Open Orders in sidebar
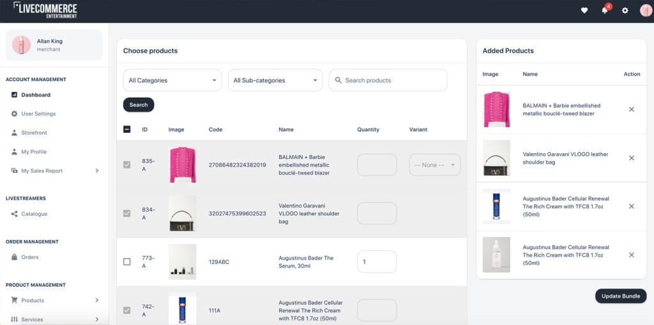The image size is (654, 325). [x=29, y=257]
